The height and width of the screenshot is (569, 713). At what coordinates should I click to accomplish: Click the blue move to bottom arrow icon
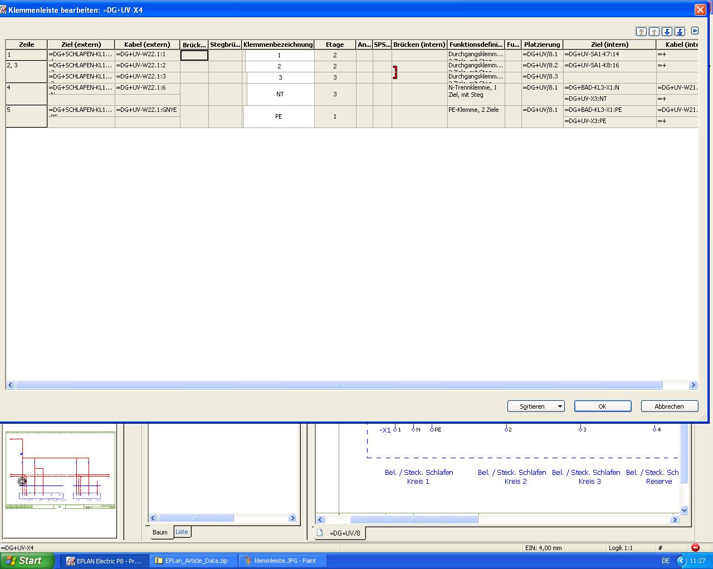(680, 32)
